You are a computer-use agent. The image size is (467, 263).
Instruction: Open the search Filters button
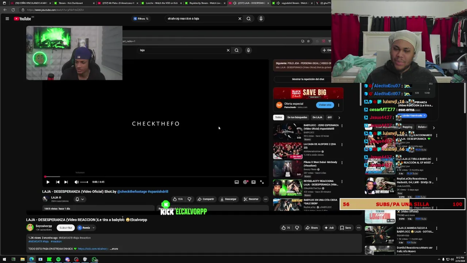click(141, 19)
